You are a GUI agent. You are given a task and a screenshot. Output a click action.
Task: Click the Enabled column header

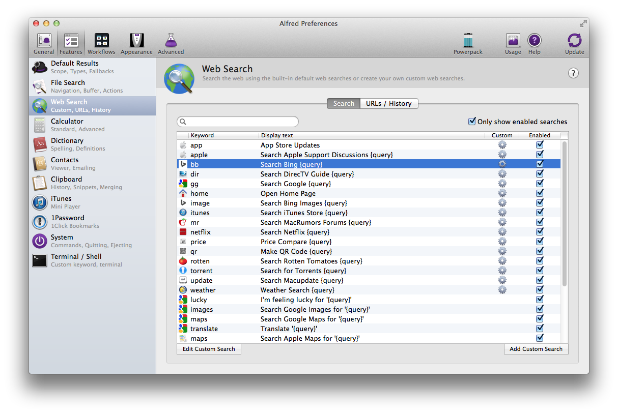(540, 135)
